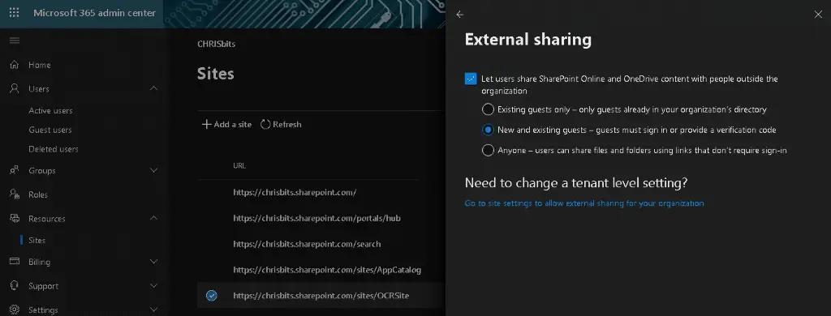This screenshot has height=316, width=831.
Task: Close the External sharing panel
Action: [x=818, y=15]
